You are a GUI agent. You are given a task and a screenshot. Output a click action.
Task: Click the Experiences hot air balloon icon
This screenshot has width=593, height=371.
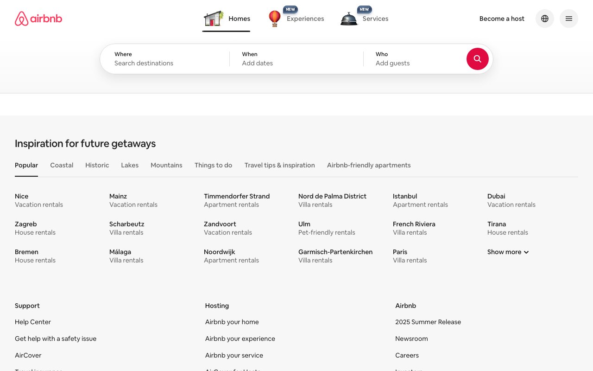tap(275, 19)
